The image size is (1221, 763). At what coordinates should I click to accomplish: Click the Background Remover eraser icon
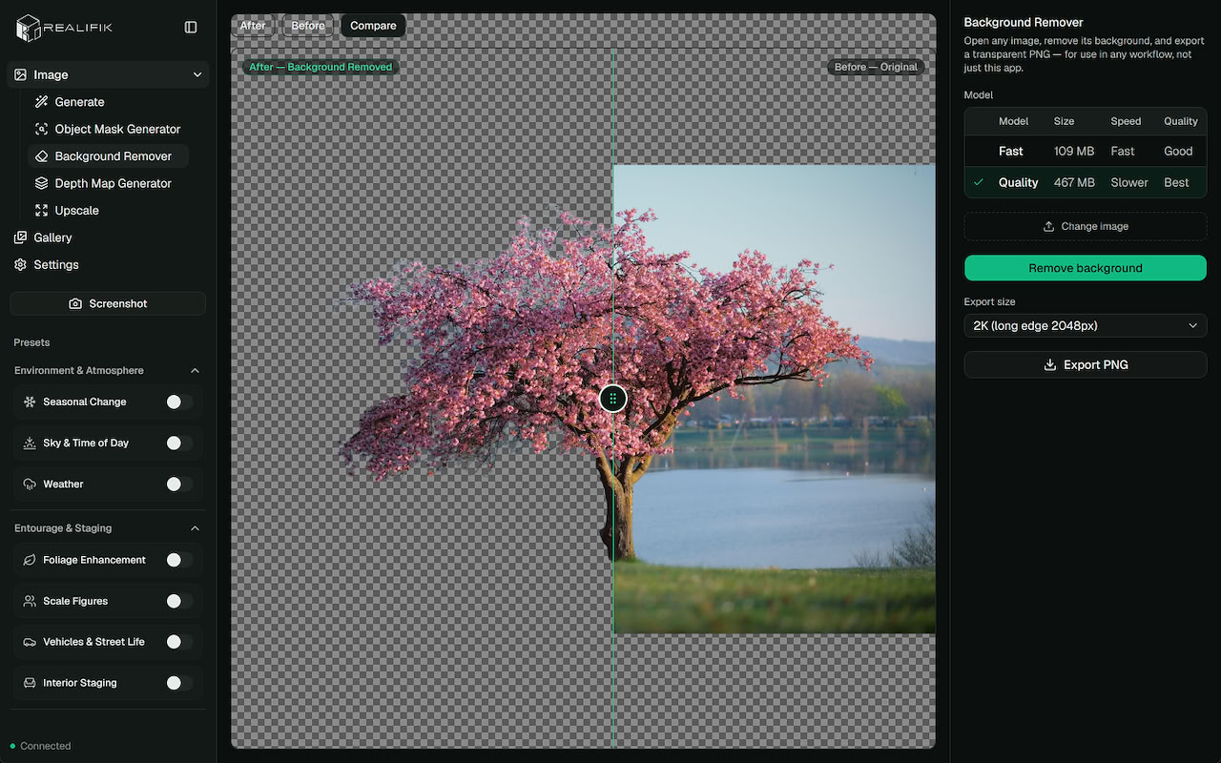pyautogui.click(x=41, y=156)
